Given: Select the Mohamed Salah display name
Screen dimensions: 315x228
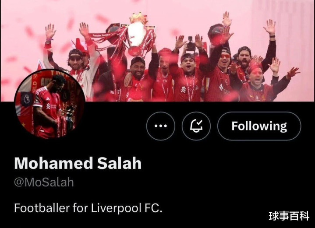Looking at the screenshot, I should [78, 163].
